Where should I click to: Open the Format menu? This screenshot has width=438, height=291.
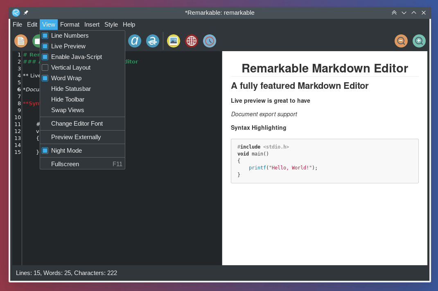point(70,25)
